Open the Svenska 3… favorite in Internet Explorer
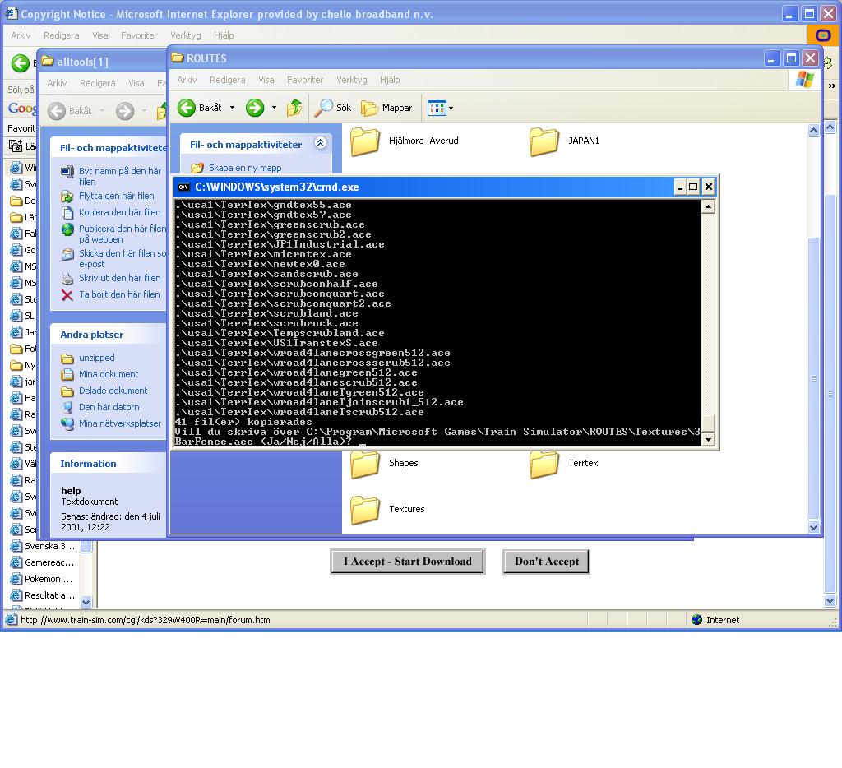Image resolution: width=842 pixels, height=768 pixels. click(x=43, y=546)
